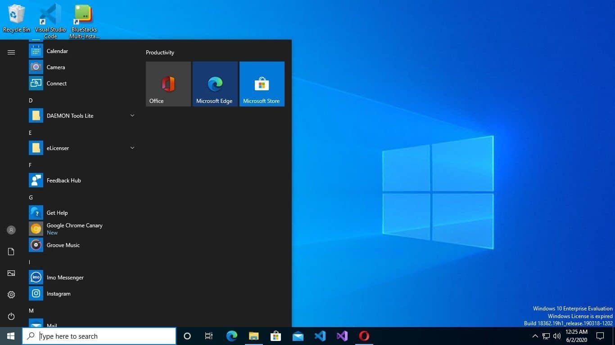Open the Microsoft Store tile
The width and height of the screenshot is (615, 345).
point(262,84)
